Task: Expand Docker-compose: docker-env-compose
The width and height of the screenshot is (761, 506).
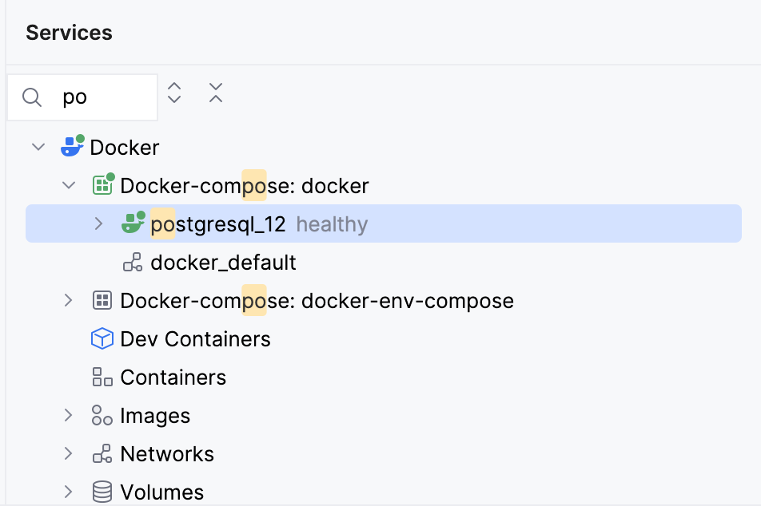Action: (69, 301)
